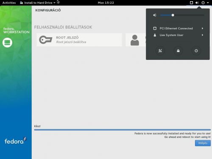Click the Fedora Workstation laptop icon in sidebar
212x159 pixels.
tap(7, 42)
